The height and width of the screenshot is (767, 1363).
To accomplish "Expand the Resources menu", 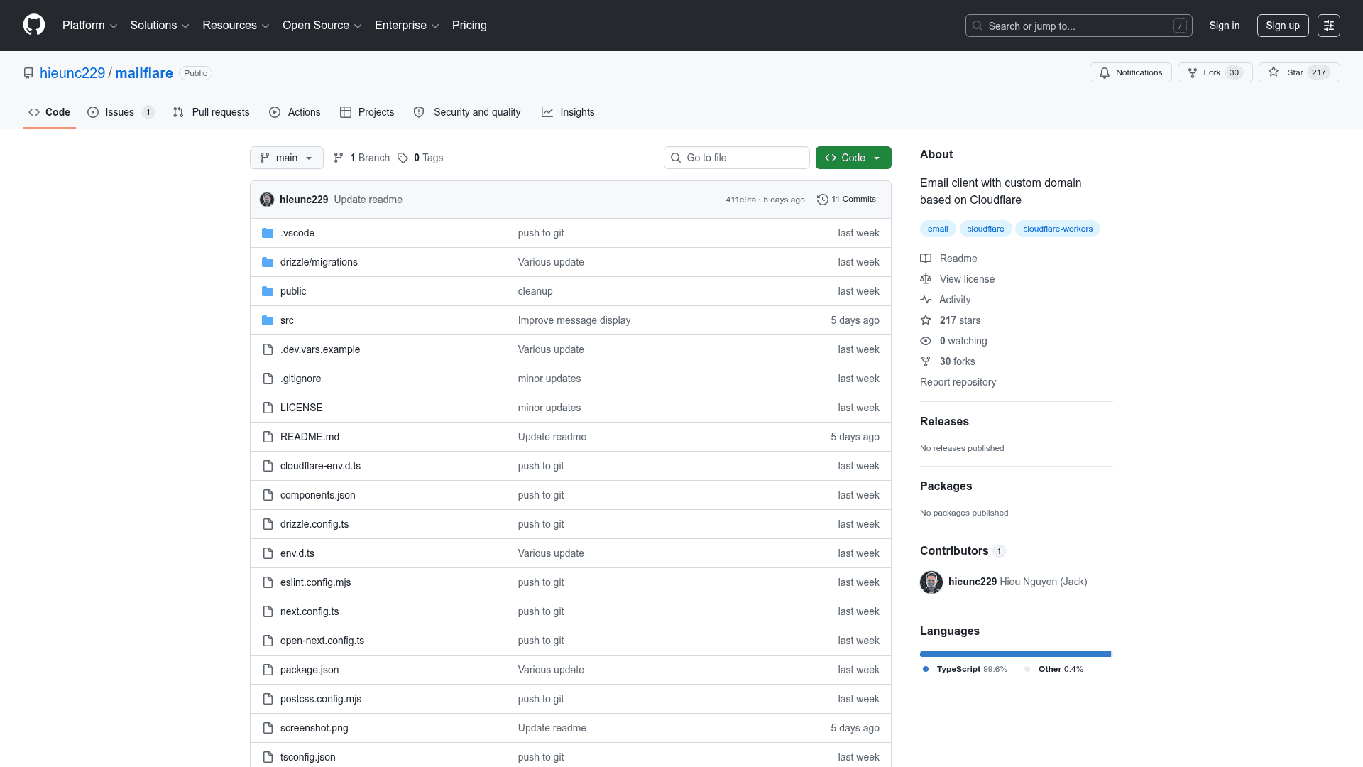I will (x=236, y=26).
